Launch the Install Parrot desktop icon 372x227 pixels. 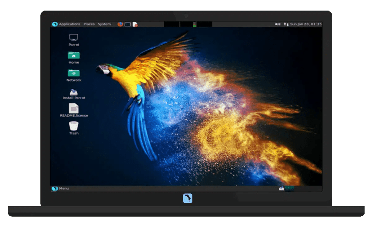coord(74,94)
